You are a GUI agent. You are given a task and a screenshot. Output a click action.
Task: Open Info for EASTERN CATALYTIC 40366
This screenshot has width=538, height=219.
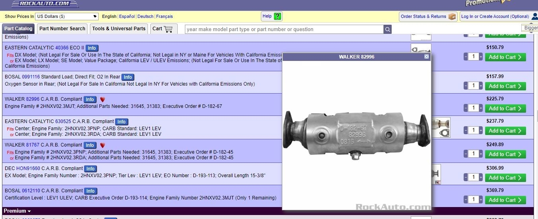click(x=92, y=48)
